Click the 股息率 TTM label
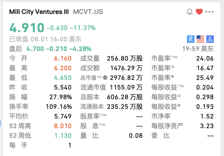This screenshot has height=156, width=224. tap(93, 116)
